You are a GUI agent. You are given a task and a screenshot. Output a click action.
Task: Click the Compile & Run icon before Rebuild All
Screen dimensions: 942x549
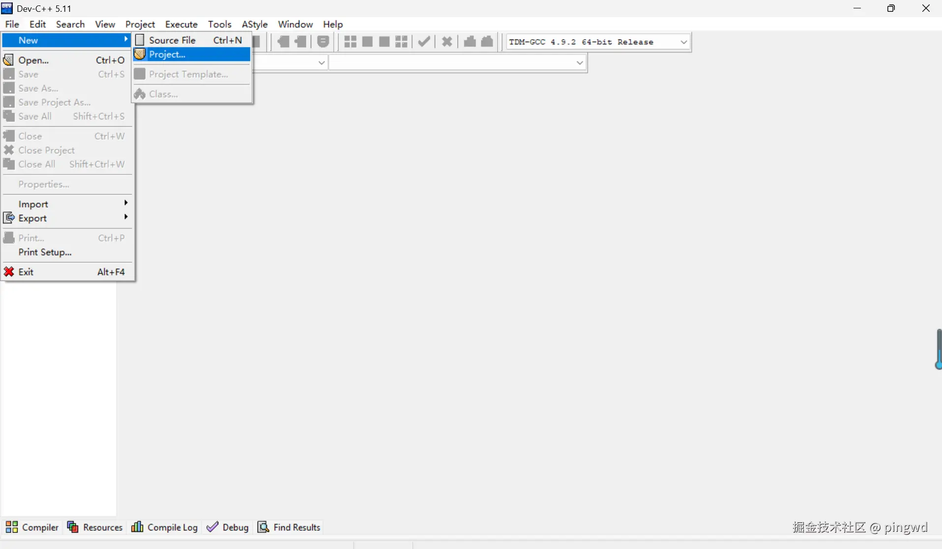coord(384,42)
